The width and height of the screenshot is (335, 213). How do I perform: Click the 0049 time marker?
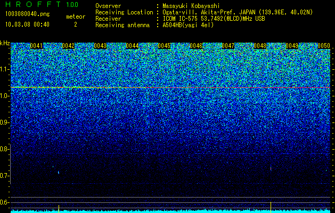click(x=292, y=46)
